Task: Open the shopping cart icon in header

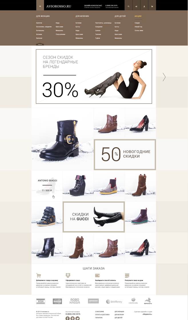Action: coord(152,6)
